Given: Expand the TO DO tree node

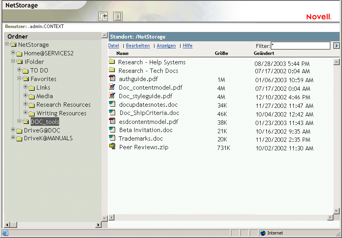Looking at the screenshot, I should pyautogui.click(x=19, y=70).
